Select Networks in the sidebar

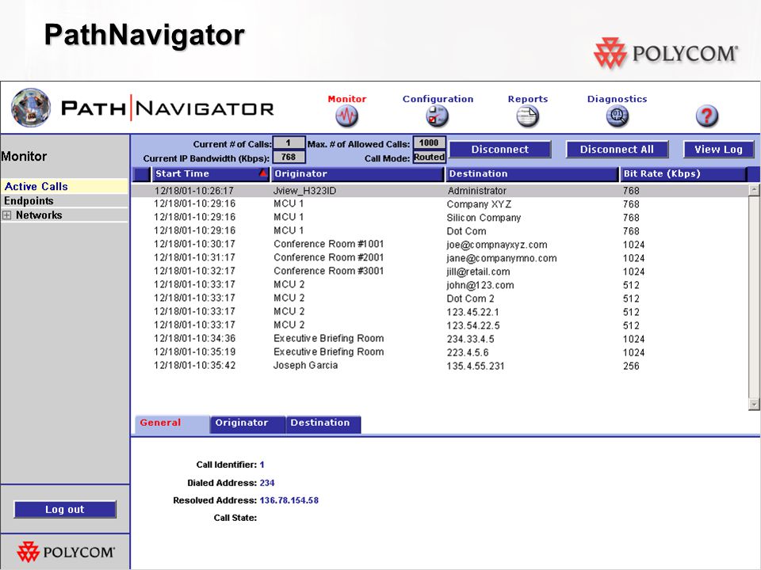(39, 215)
